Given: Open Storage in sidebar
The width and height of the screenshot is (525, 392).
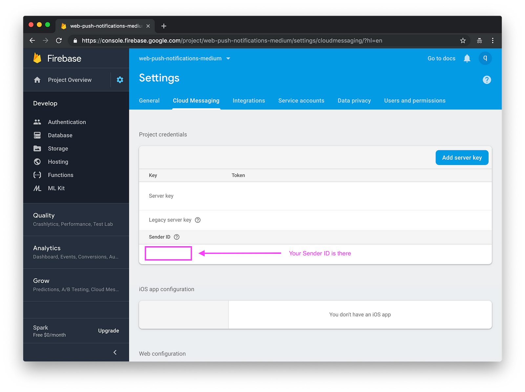Looking at the screenshot, I should pyautogui.click(x=58, y=149).
